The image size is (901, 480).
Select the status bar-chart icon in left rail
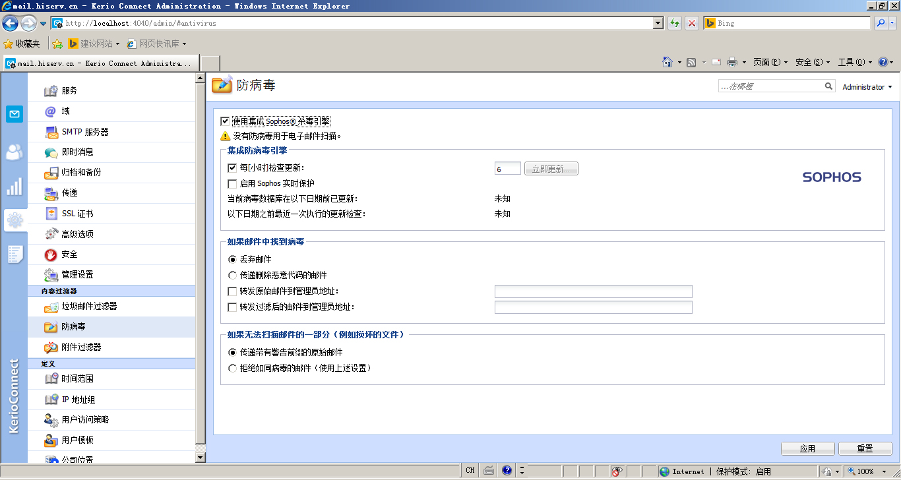click(15, 187)
